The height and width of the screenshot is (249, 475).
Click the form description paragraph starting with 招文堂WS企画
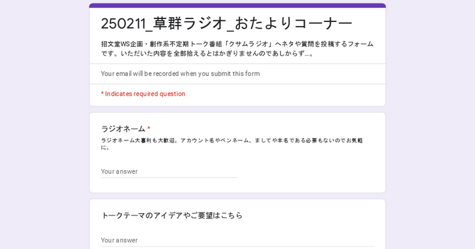[x=237, y=49]
